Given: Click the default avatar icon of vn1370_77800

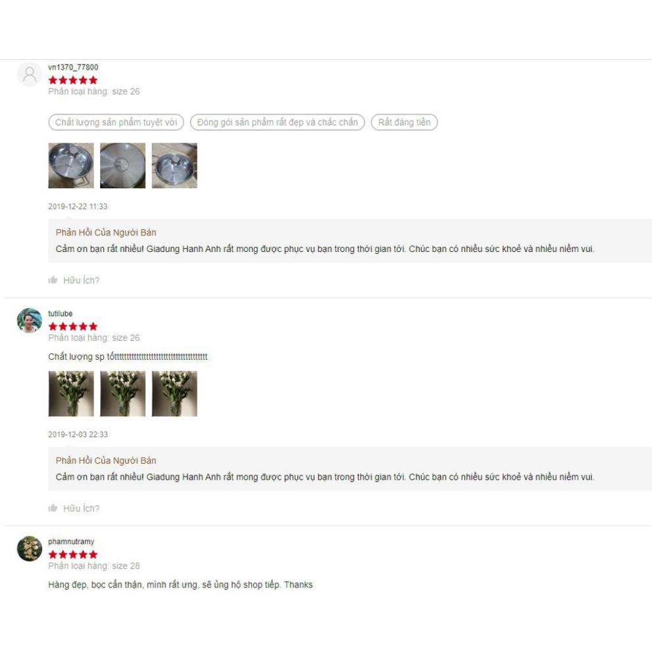Looking at the screenshot, I should (x=30, y=74).
